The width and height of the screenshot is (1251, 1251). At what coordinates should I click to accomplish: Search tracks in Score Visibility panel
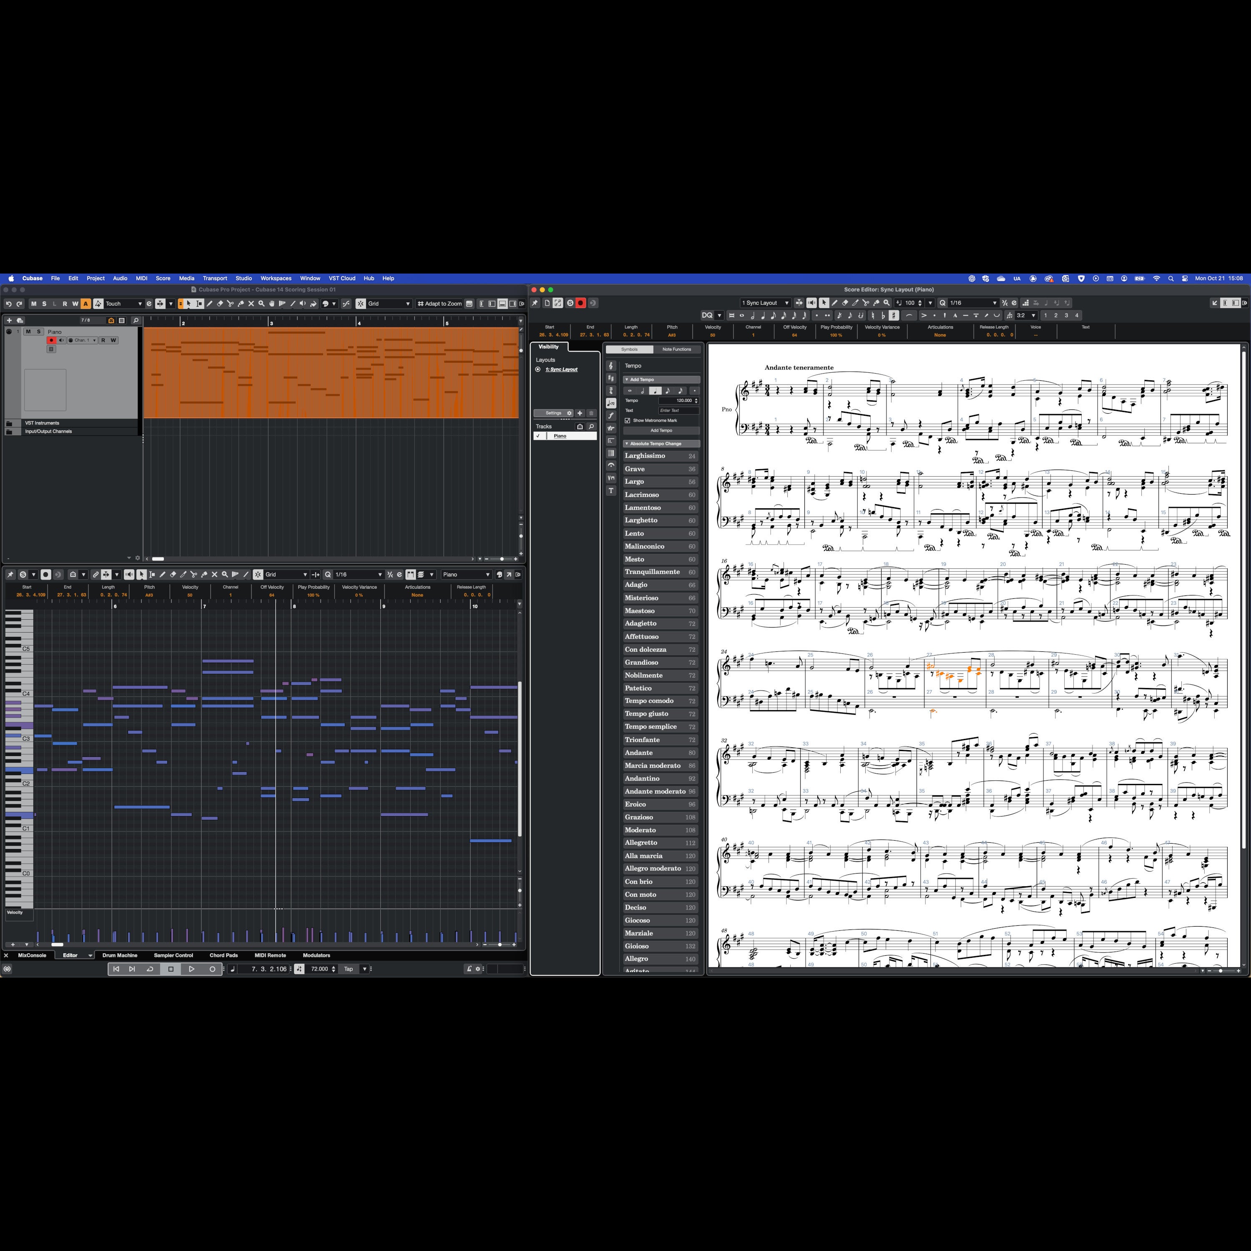(x=590, y=427)
